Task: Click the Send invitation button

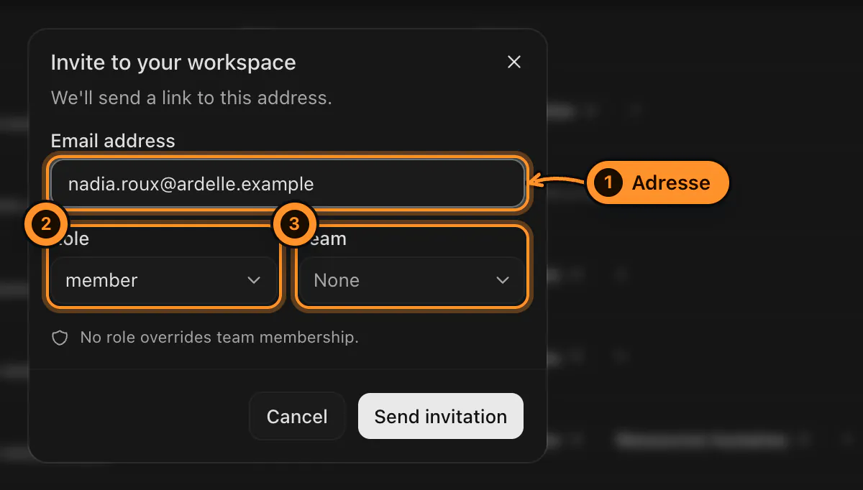Action: pyautogui.click(x=441, y=416)
